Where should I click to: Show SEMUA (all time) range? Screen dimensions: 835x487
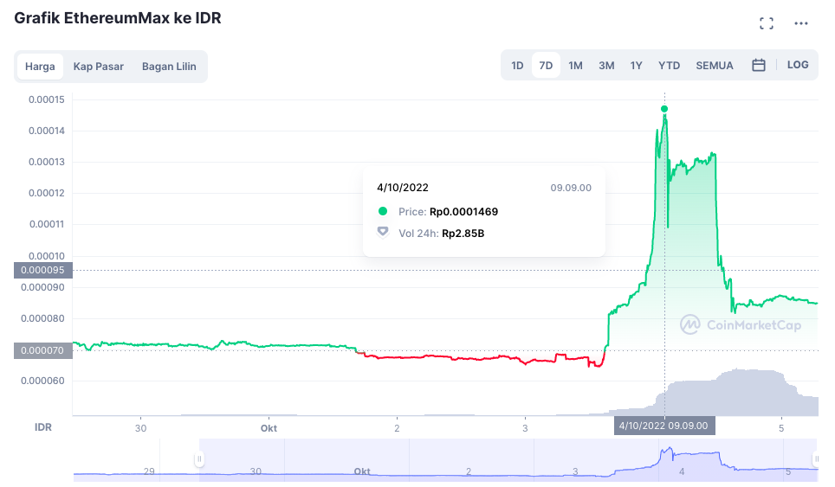(x=714, y=66)
